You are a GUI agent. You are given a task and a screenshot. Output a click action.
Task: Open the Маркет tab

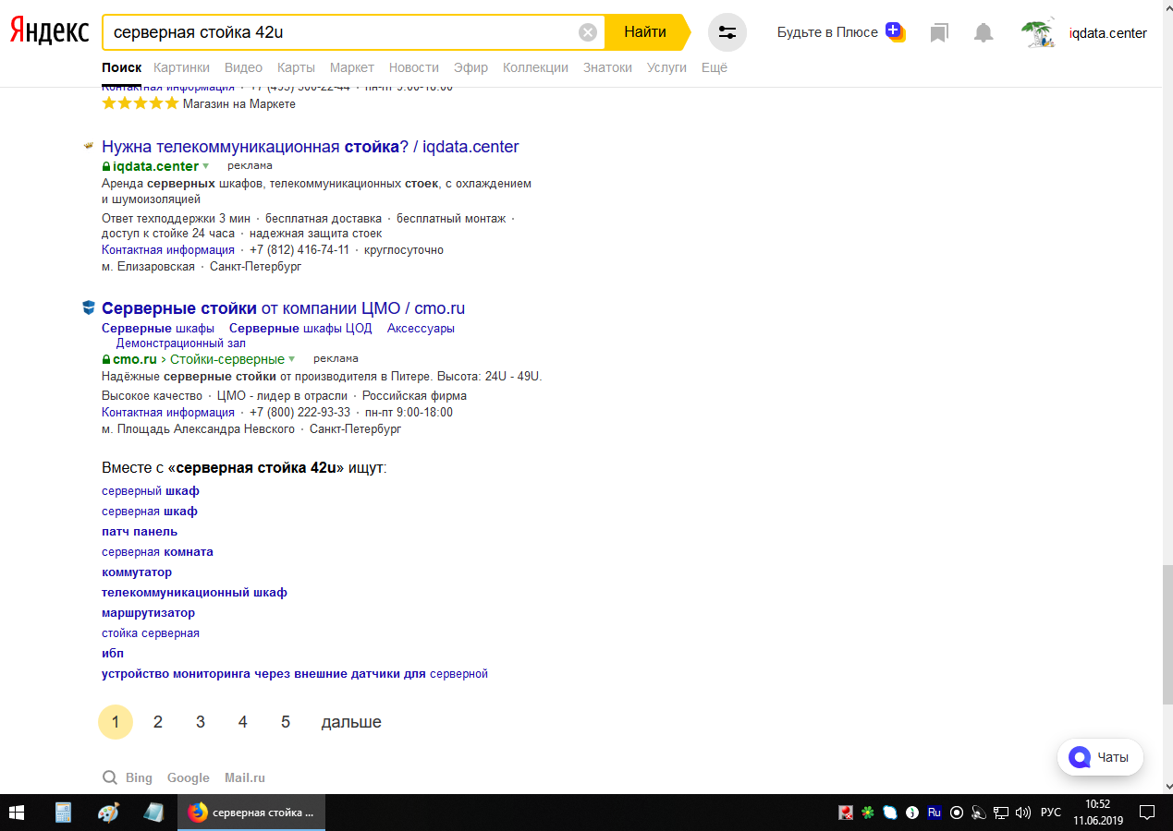352,67
